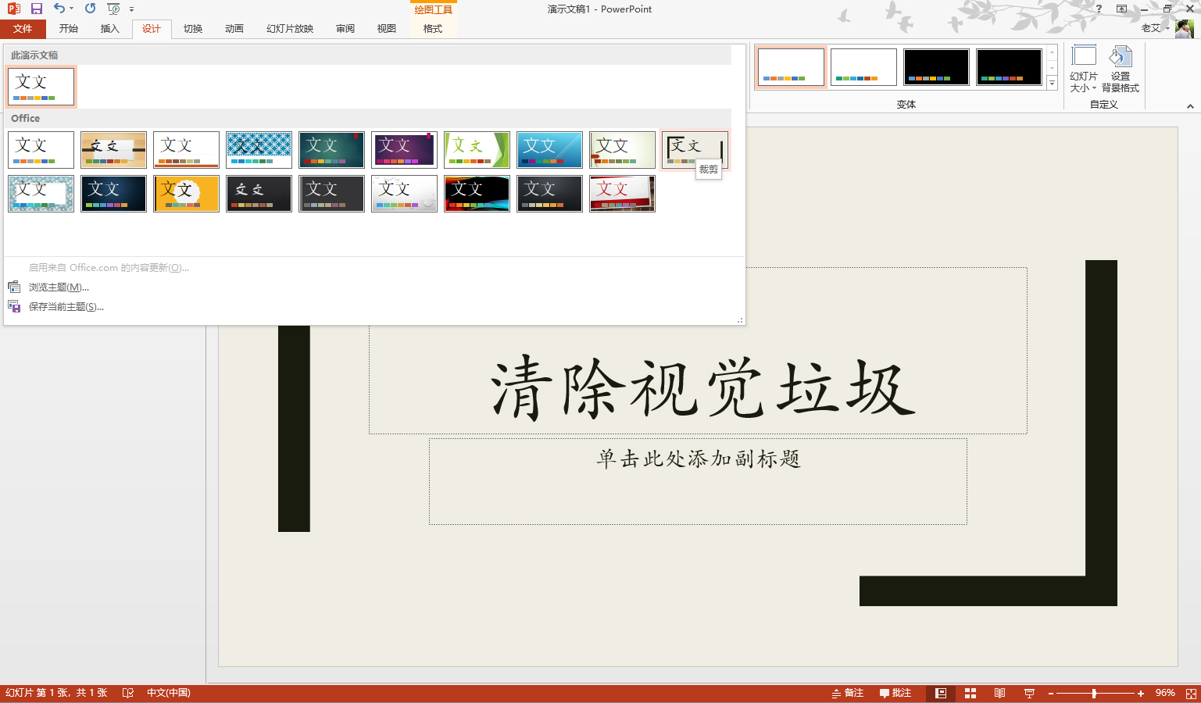Start slide show from status bar
Screen dimensions: 1201x703
(1029, 693)
